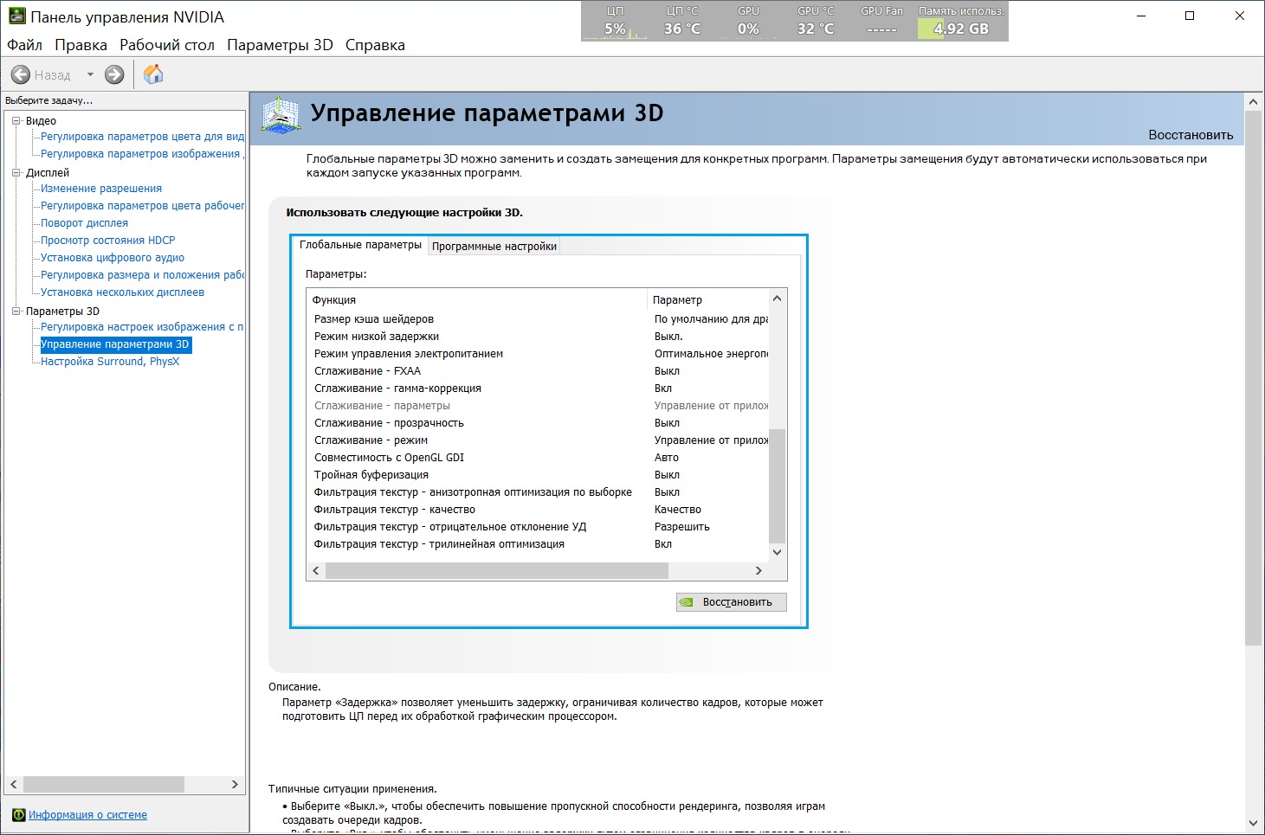The height and width of the screenshot is (835, 1265).
Task: Select the Режим низкой задержки setting row
Action: (x=539, y=337)
